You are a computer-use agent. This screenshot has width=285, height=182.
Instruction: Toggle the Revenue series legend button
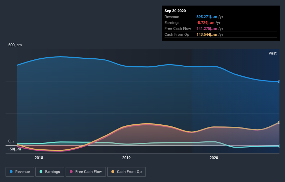(x=20, y=172)
